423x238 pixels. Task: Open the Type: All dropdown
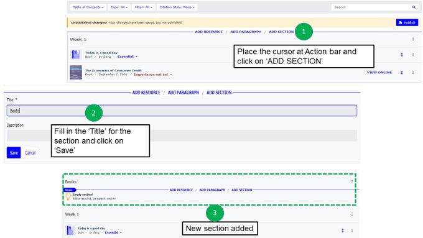click(x=119, y=7)
